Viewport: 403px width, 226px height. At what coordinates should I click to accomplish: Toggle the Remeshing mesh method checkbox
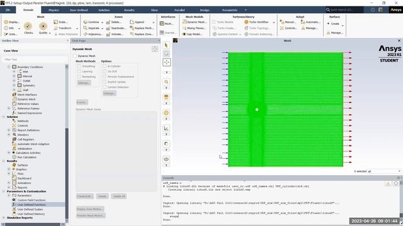pyautogui.click(x=79, y=77)
